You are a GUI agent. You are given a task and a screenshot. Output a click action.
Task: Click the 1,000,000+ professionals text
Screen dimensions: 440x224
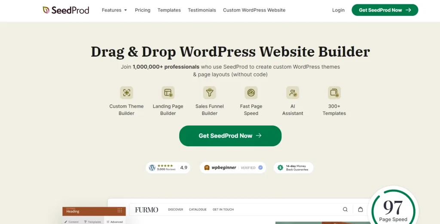[166, 67]
